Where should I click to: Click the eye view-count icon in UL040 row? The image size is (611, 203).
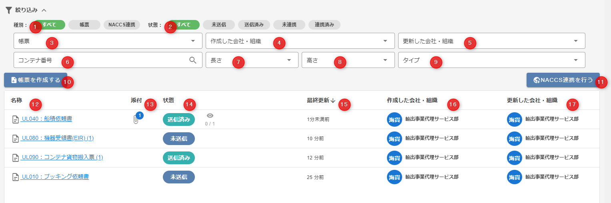[210, 116]
